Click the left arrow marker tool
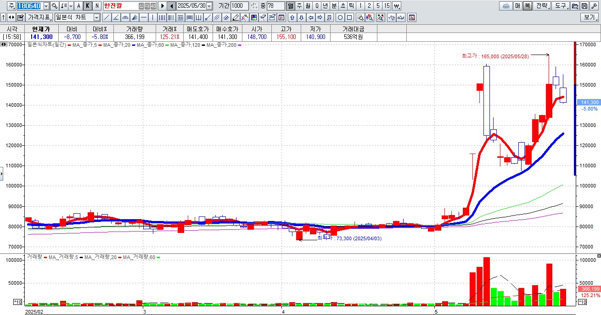This screenshot has width=601, height=315. (x=311, y=17)
